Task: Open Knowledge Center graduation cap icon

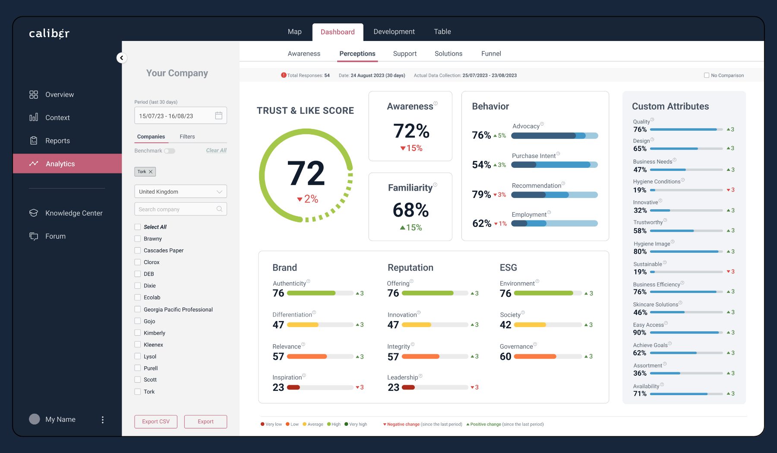Action: click(x=34, y=213)
